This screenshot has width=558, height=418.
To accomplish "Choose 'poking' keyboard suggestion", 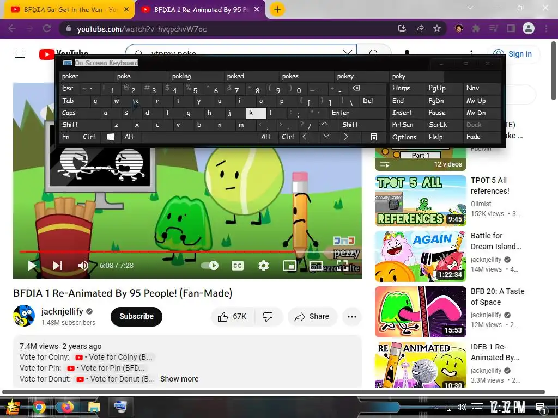I will (197, 76).
